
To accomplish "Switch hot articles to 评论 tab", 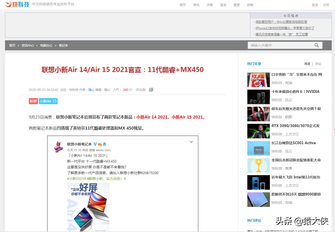I will point(318,64).
